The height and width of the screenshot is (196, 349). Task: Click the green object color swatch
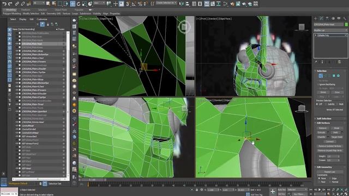346,24
